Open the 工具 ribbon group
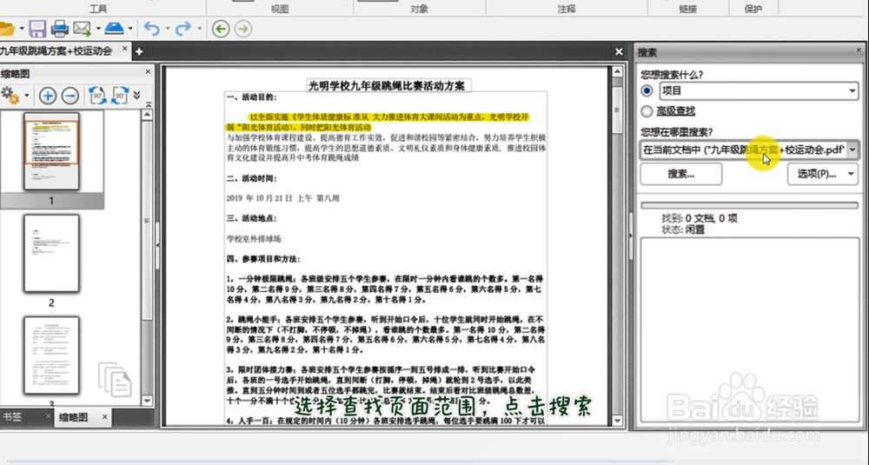This screenshot has width=869, height=465. click(98, 9)
